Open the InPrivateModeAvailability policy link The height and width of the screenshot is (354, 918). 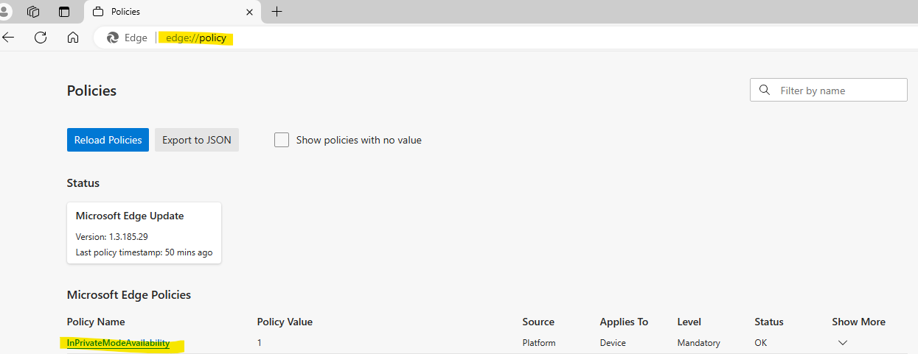tap(118, 343)
